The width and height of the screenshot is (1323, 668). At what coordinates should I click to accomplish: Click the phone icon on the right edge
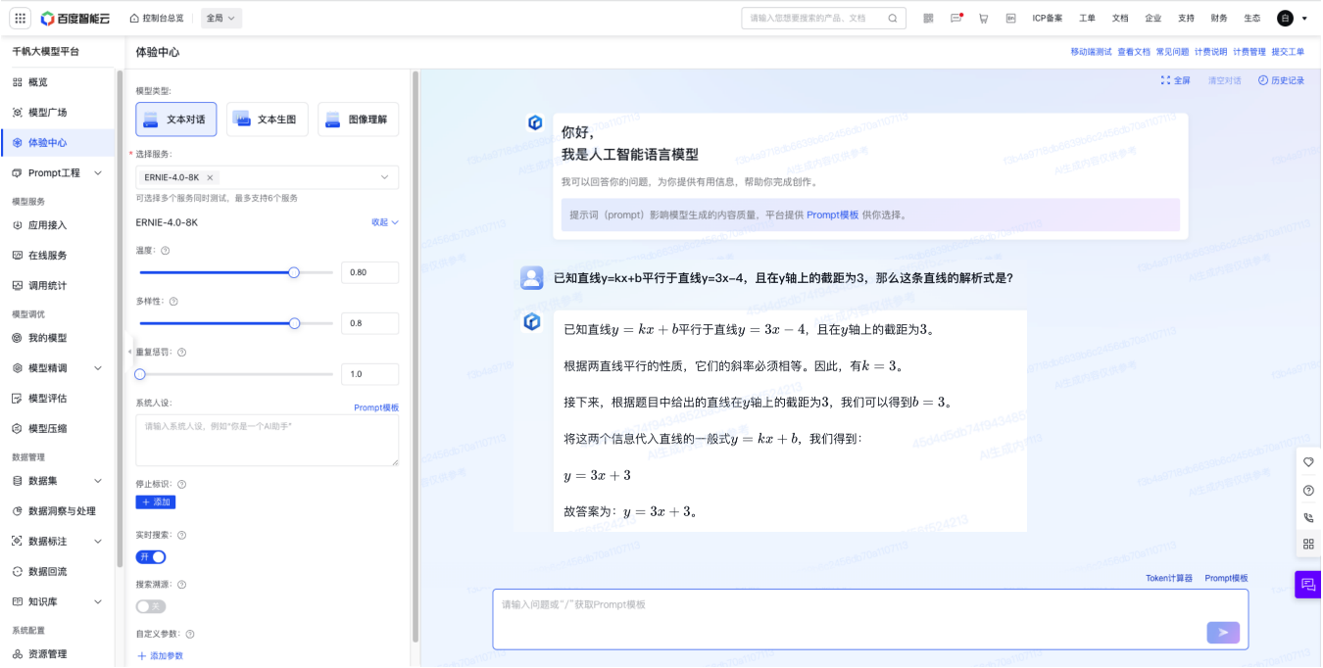click(1308, 517)
